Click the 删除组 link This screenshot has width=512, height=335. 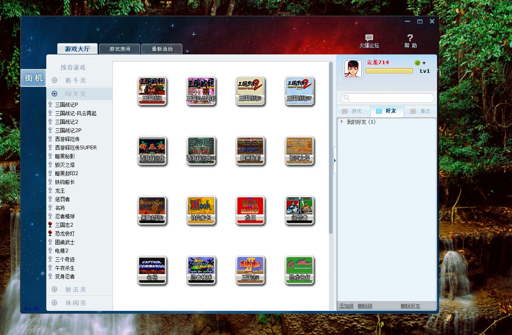365,306
